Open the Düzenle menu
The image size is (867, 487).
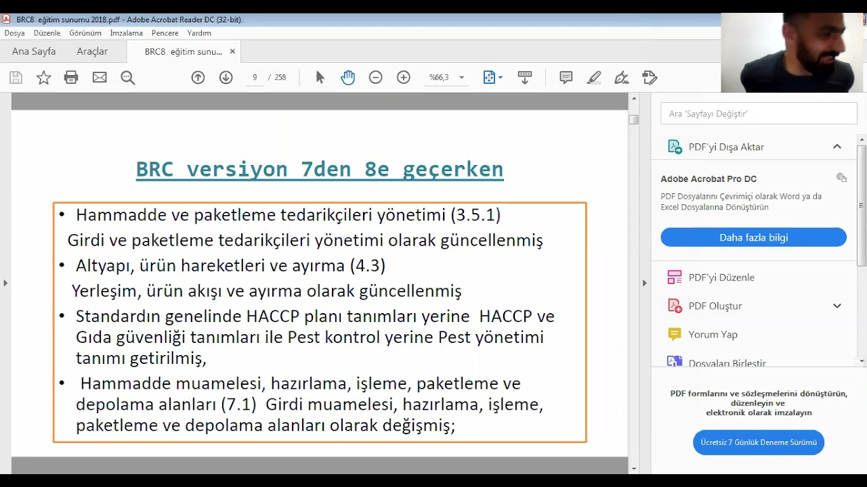click(x=47, y=33)
